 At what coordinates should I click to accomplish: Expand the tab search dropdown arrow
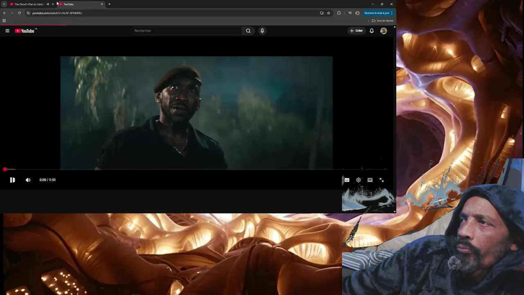(x=4, y=4)
